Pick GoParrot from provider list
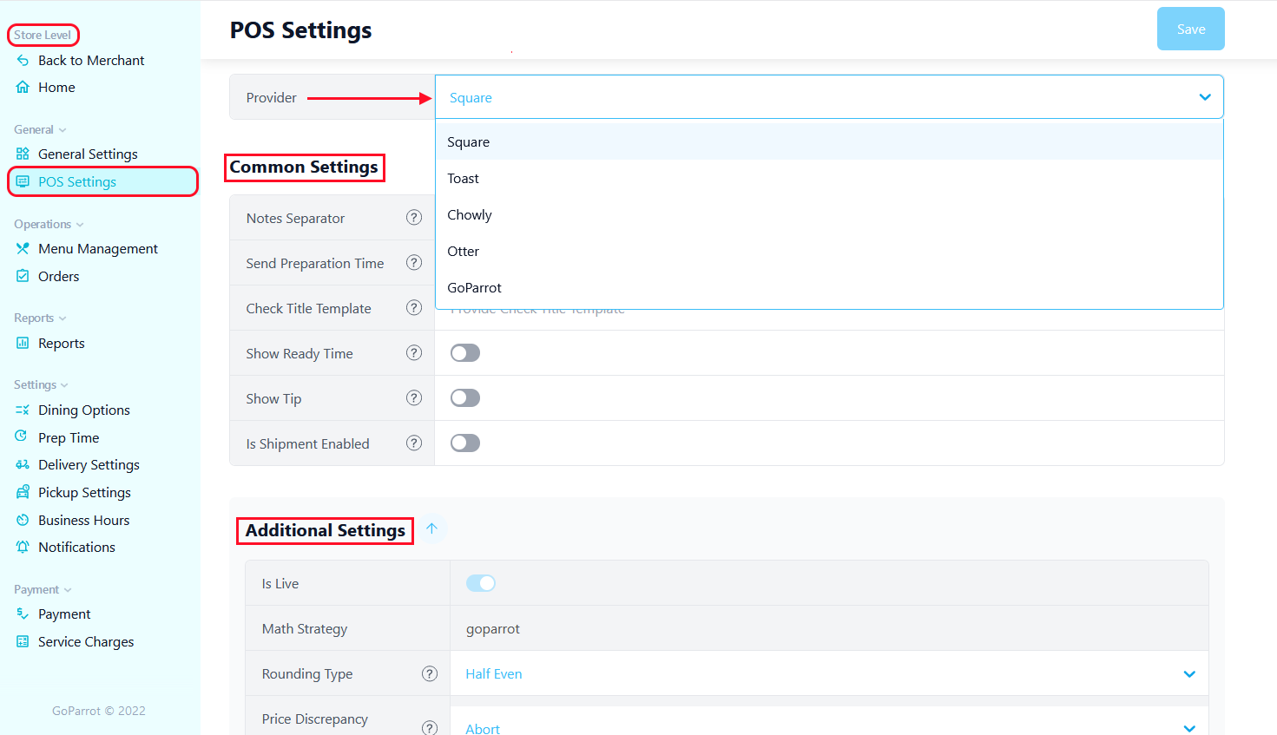The width and height of the screenshot is (1277, 735). pos(829,287)
